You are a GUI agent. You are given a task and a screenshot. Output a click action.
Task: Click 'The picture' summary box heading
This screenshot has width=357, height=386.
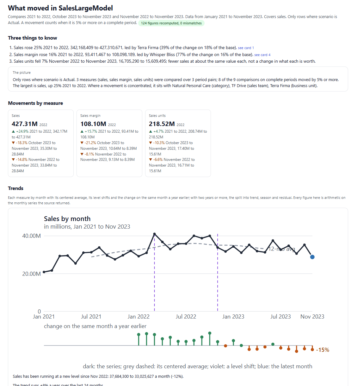(22, 73)
